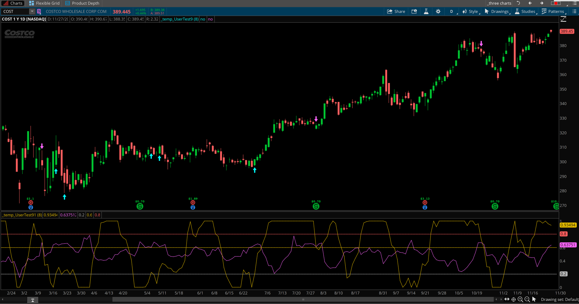Click the 0.63751 magenta value bubble
This screenshot has height=304, width=579.
pos(568,245)
